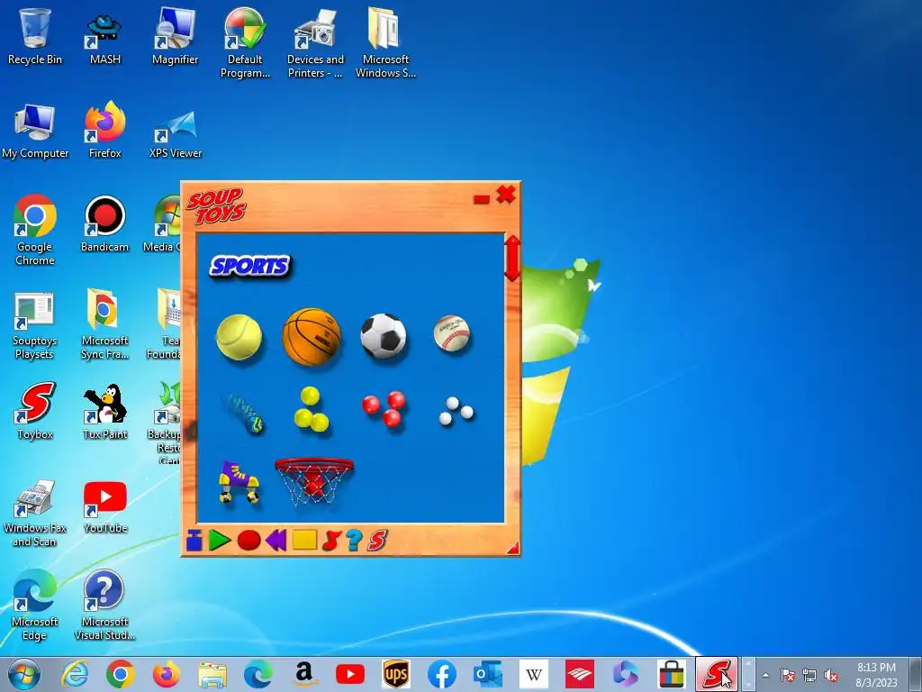Open the Windows Start menu orb
Image resolution: width=922 pixels, height=692 pixels.
[x=24, y=674]
